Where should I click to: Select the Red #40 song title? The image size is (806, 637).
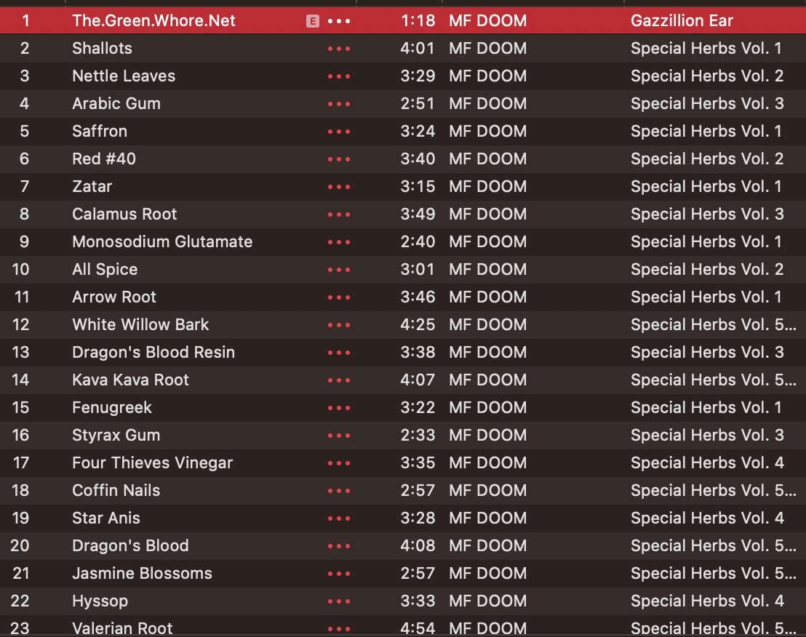[x=104, y=159]
